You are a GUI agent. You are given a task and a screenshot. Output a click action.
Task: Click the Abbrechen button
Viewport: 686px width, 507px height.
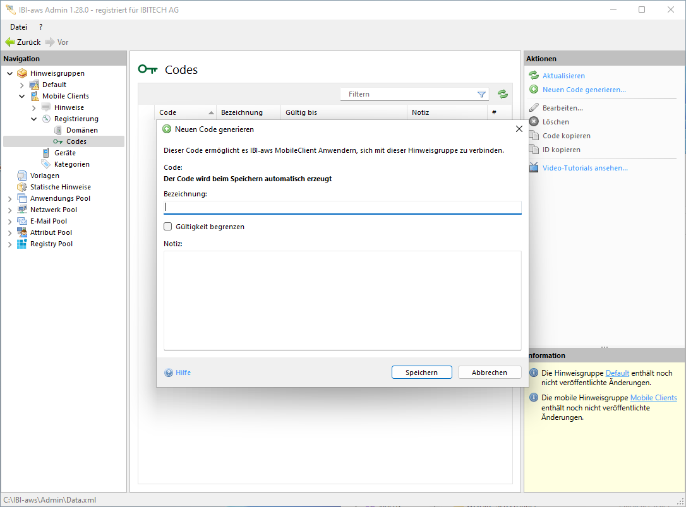pyautogui.click(x=490, y=373)
